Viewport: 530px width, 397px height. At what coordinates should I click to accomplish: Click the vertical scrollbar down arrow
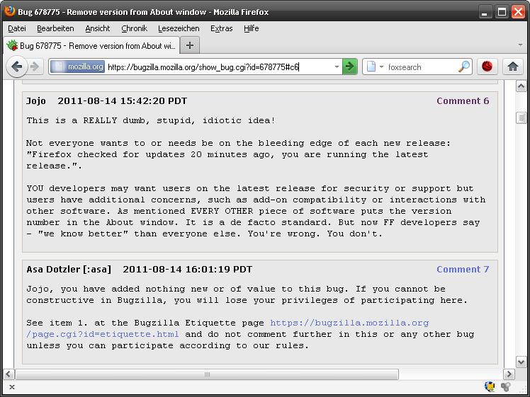click(521, 362)
